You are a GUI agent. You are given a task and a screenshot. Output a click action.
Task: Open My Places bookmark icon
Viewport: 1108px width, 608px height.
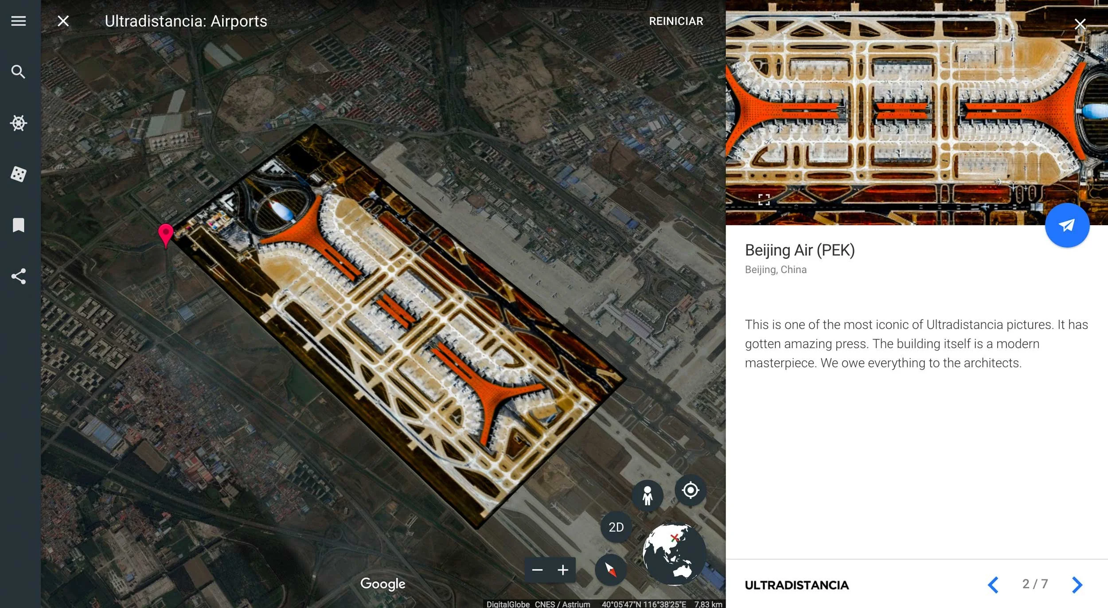[18, 225]
